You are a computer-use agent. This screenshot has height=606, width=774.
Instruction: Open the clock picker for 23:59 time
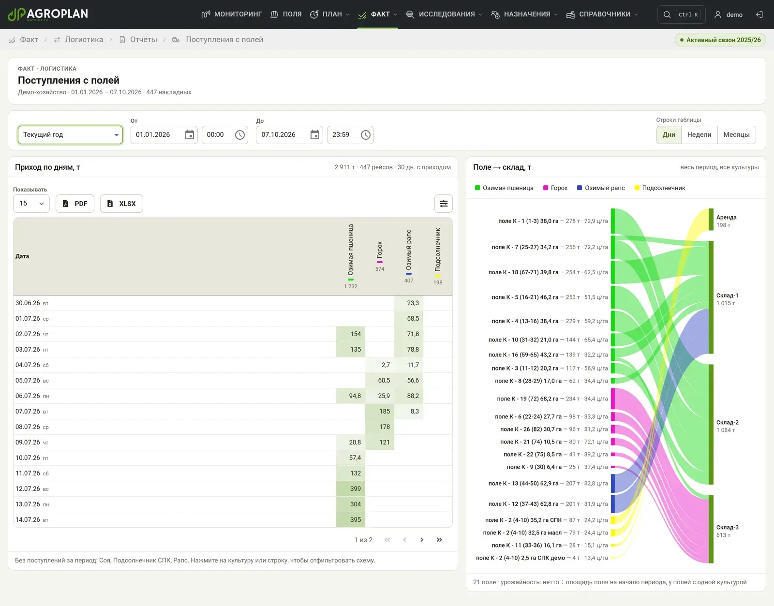366,135
